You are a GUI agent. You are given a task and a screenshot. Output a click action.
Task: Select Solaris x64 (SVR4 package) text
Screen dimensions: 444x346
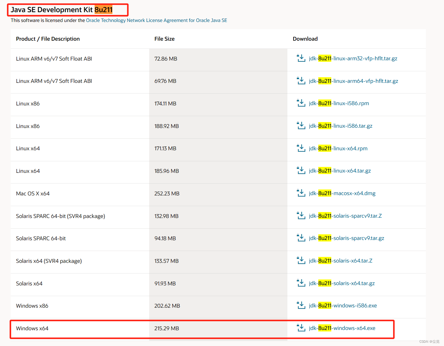pos(49,261)
